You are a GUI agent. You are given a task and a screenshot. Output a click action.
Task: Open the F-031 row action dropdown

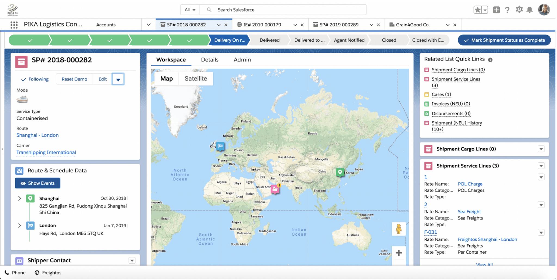pos(541,233)
